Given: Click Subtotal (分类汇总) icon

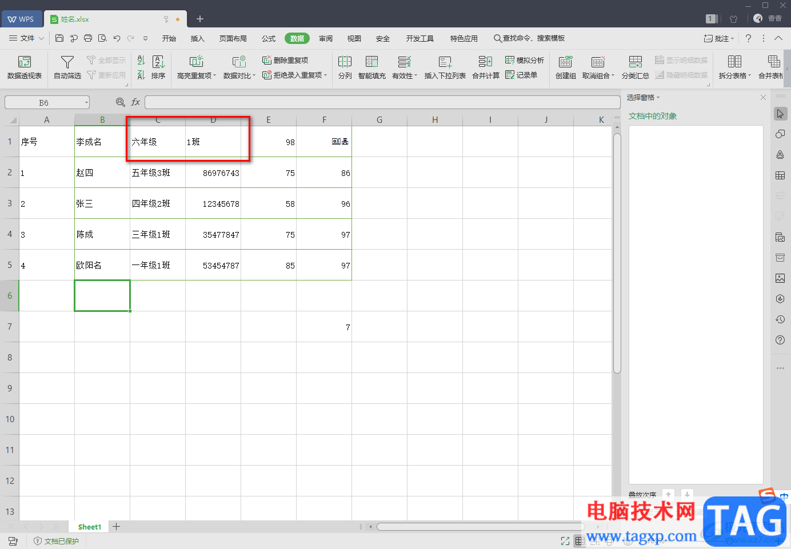Looking at the screenshot, I should point(635,67).
